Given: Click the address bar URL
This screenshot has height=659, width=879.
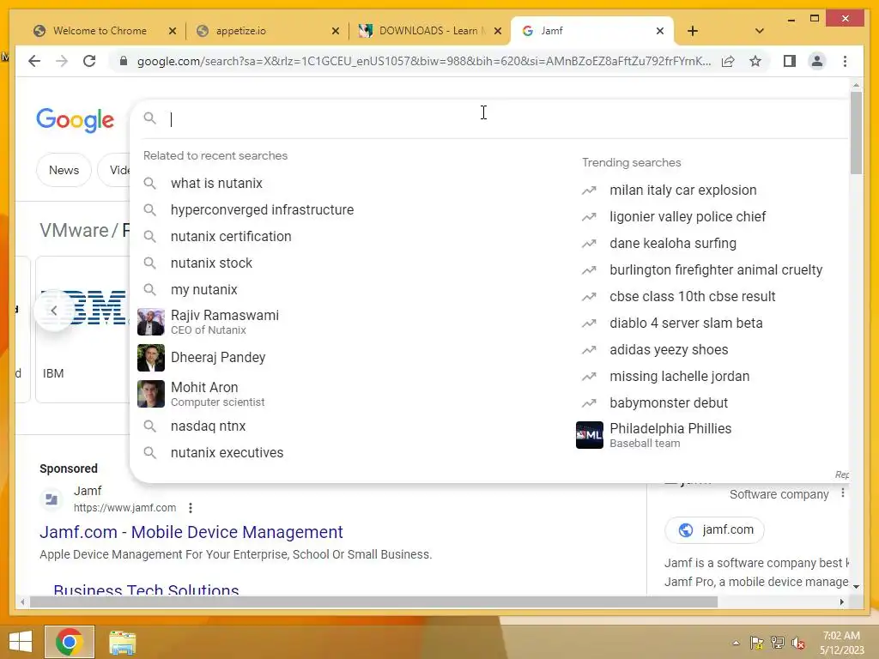Looking at the screenshot, I should [424, 61].
